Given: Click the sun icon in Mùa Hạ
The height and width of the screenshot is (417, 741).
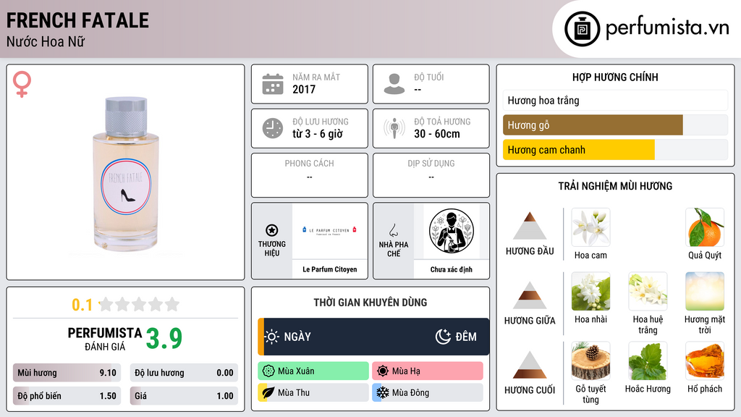Looking at the screenshot, I should point(383,371).
